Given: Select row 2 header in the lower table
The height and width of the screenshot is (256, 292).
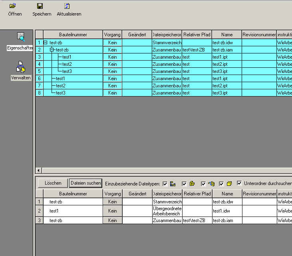Looking at the screenshot, I should click(39, 211).
